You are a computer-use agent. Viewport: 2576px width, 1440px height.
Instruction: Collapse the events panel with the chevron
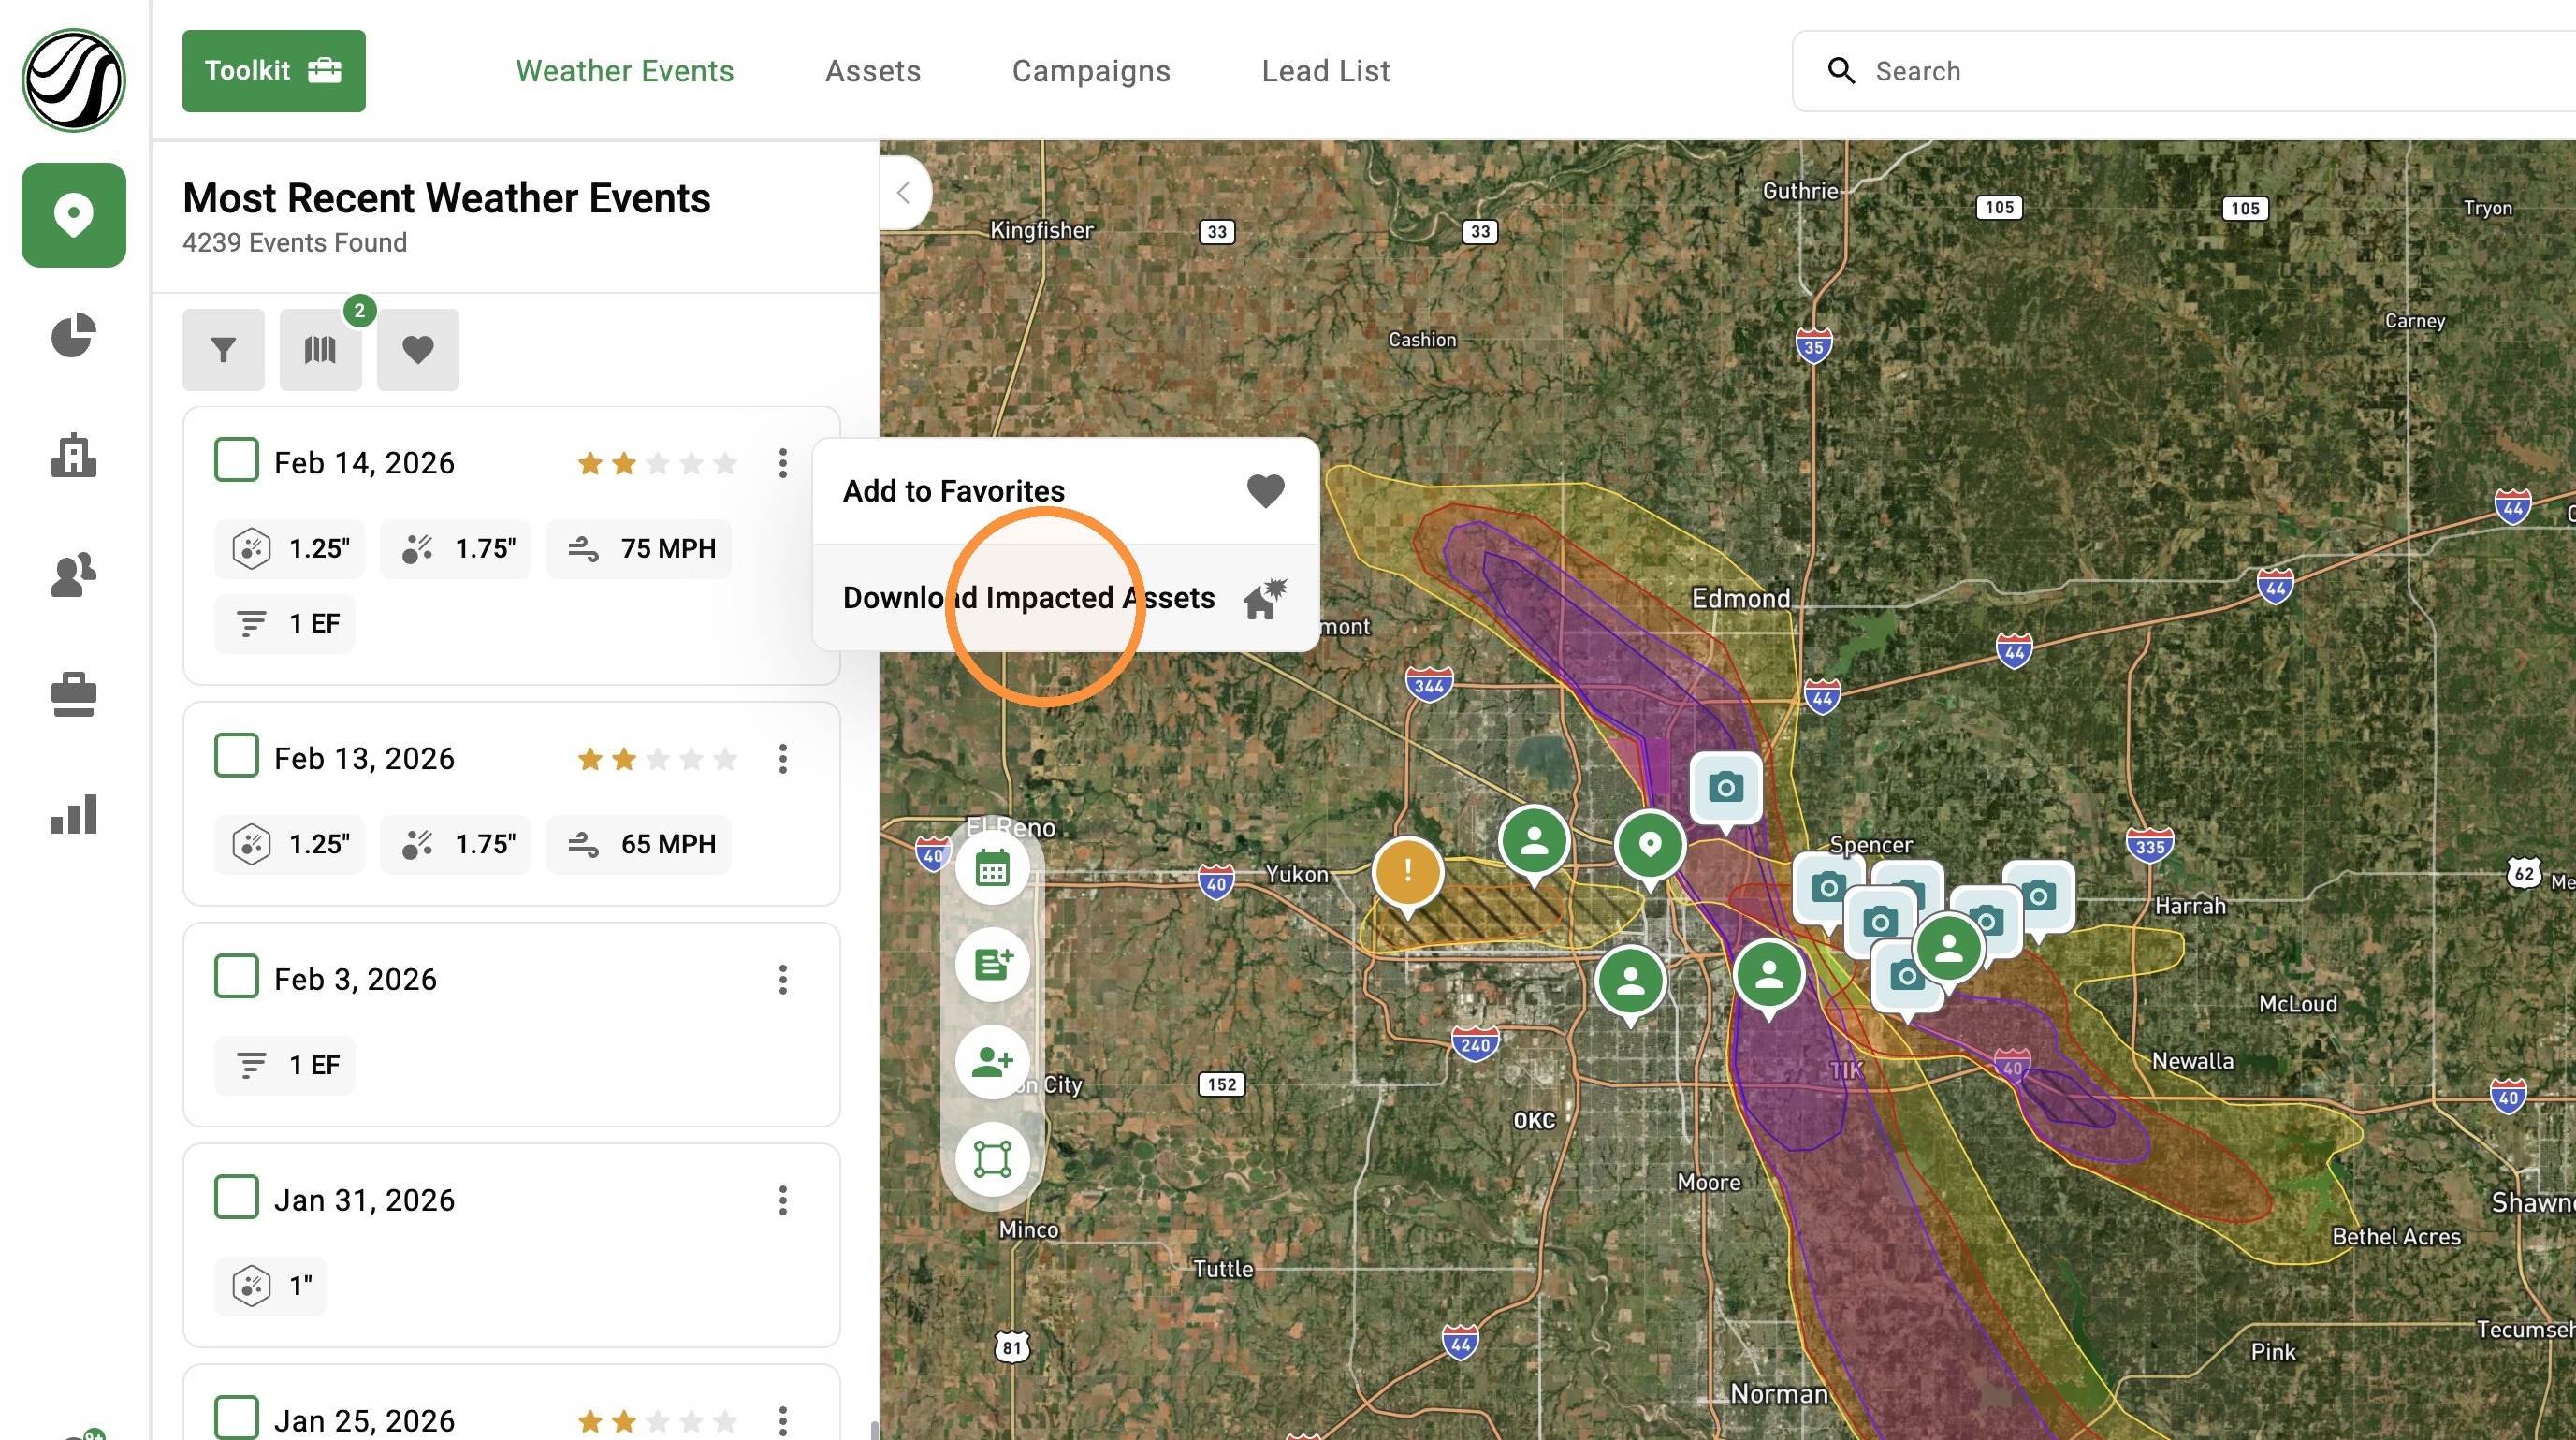903,193
